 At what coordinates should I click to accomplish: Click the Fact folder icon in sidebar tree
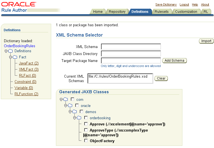(15, 57)
